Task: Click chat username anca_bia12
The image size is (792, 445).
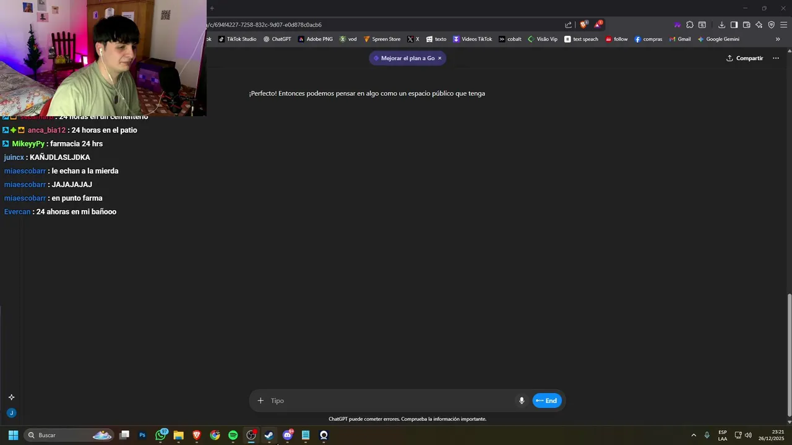Action: click(x=46, y=130)
